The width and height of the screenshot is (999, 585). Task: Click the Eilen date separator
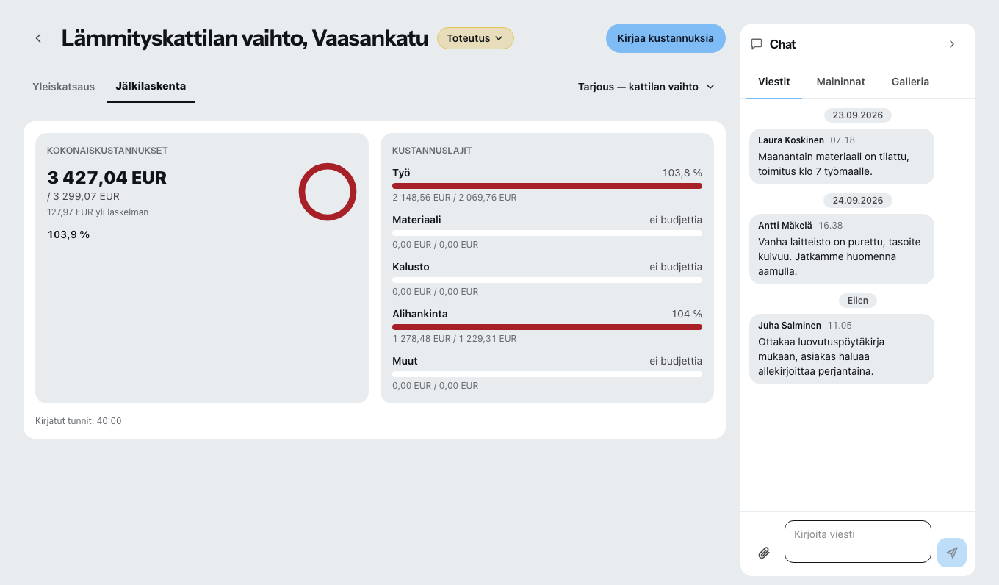(858, 301)
